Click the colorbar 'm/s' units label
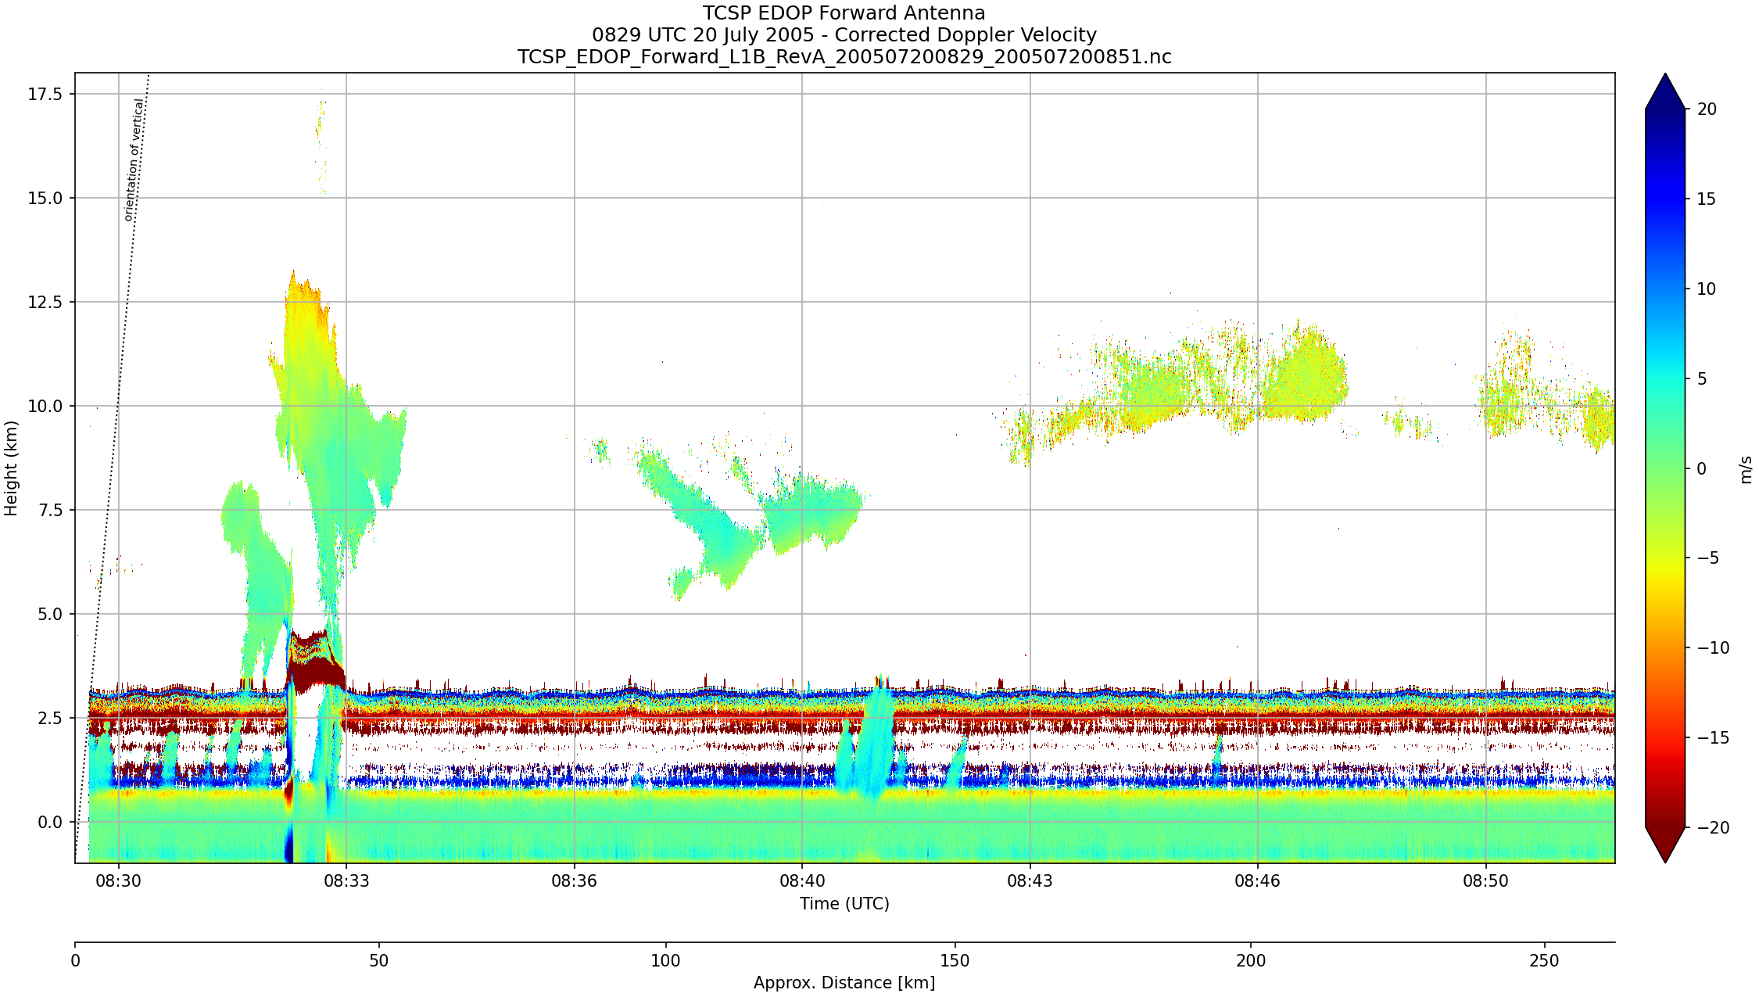 1746,469
